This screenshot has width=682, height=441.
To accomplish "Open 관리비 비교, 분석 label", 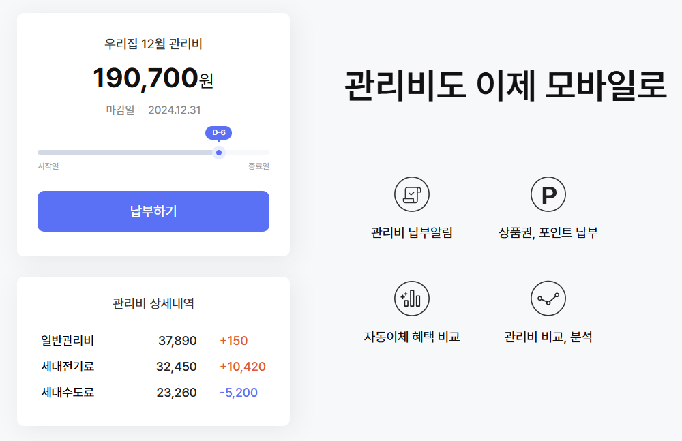I will coord(548,337).
